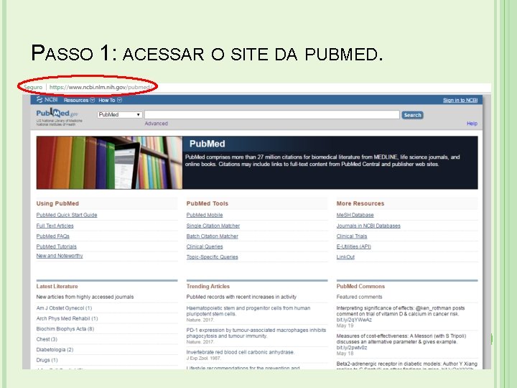Open the PubMed database dropdown
This screenshot has height=388, width=517.
click(x=120, y=114)
